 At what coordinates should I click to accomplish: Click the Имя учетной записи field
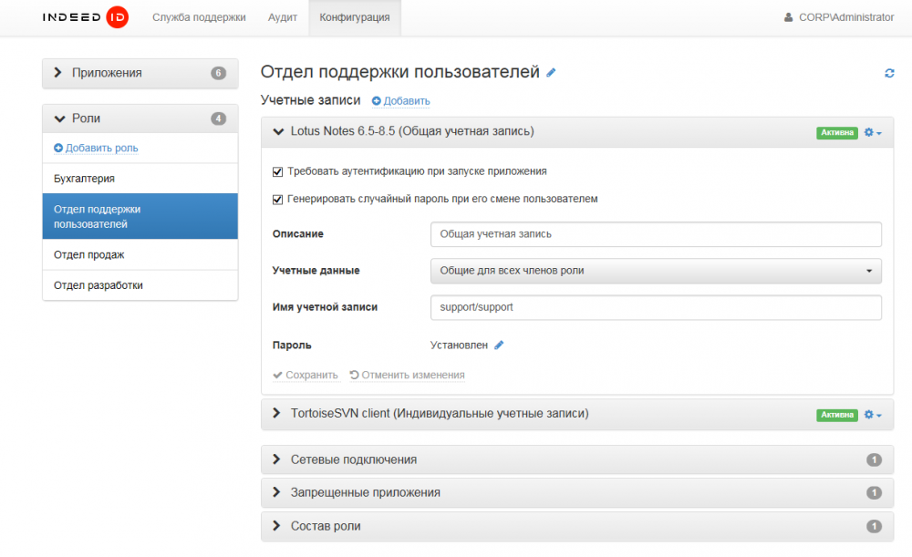(656, 307)
